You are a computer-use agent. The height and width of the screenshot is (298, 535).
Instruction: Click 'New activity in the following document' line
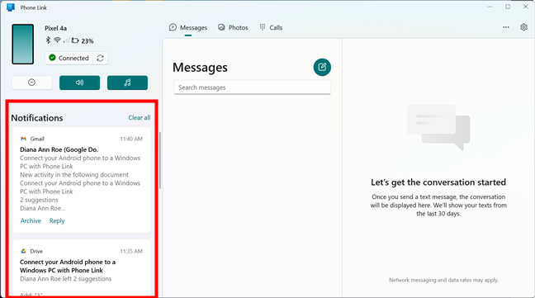coord(74,175)
